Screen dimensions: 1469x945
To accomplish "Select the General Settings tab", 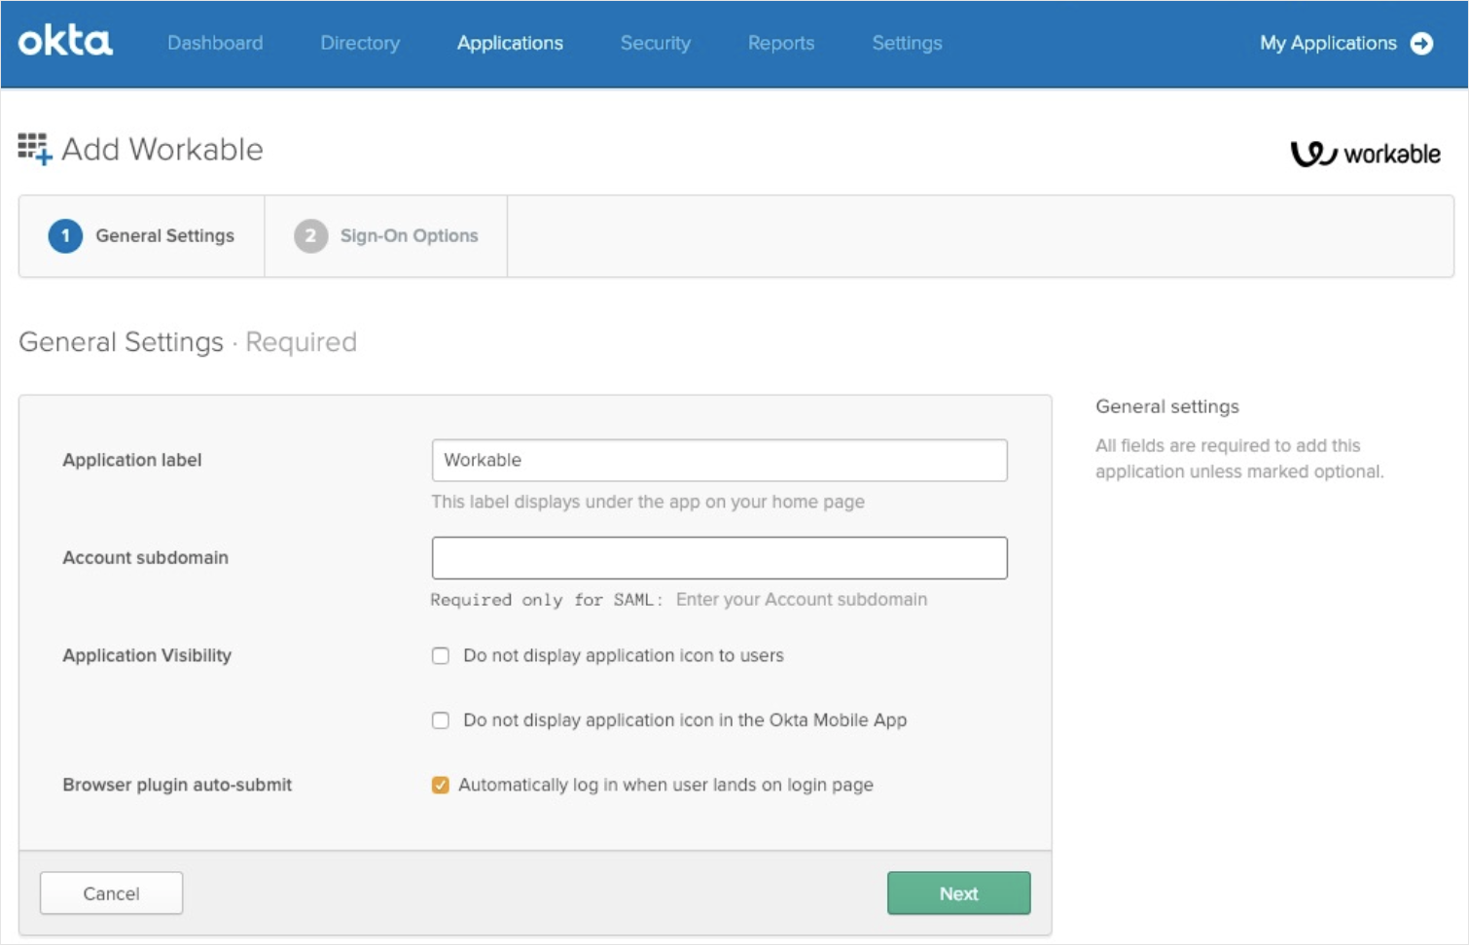I will pos(142,236).
